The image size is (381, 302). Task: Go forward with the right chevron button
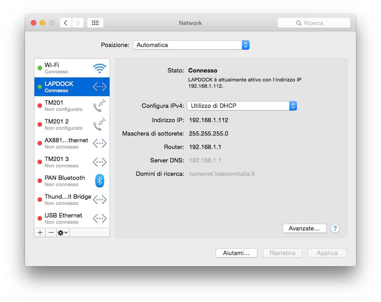(x=78, y=23)
